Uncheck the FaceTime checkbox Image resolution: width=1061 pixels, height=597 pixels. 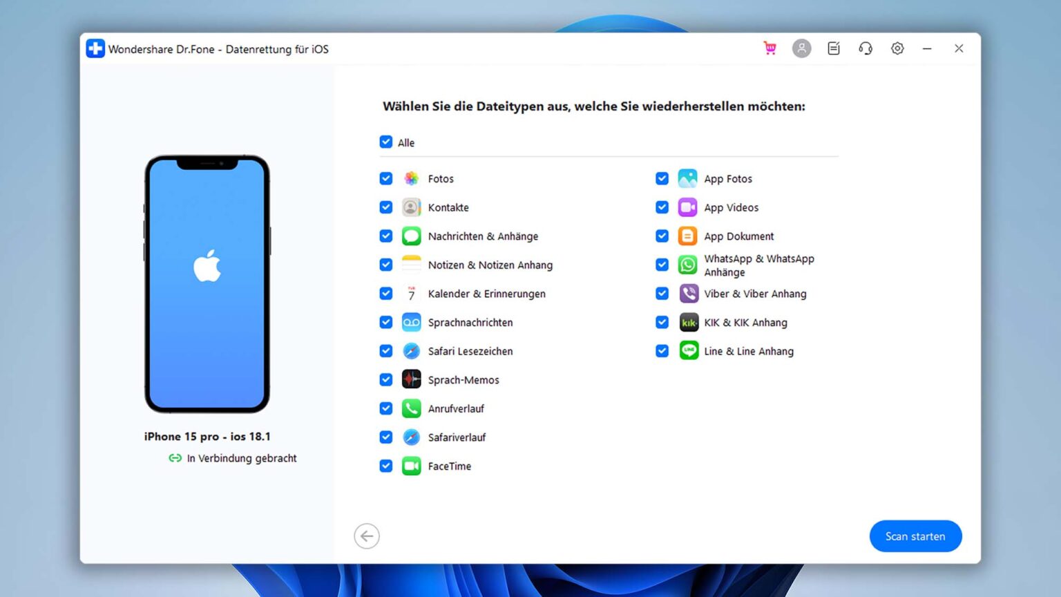pyautogui.click(x=386, y=466)
